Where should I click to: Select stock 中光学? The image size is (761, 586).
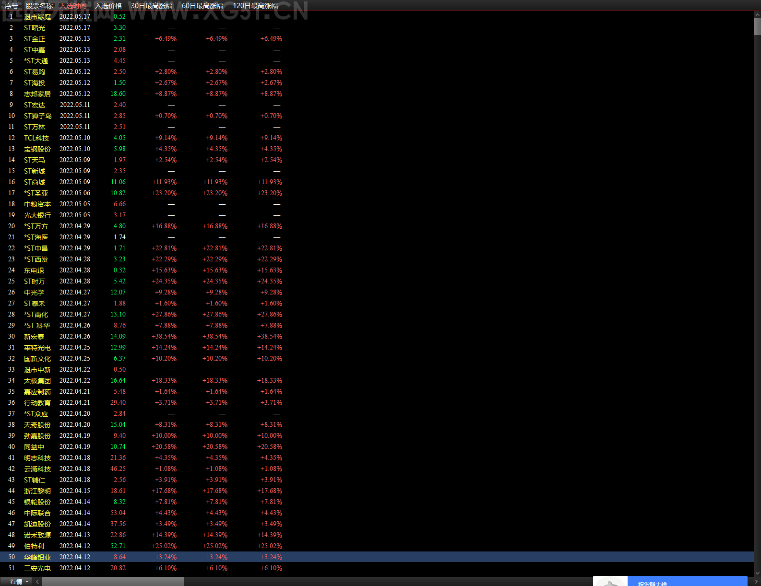pos(34,293)
